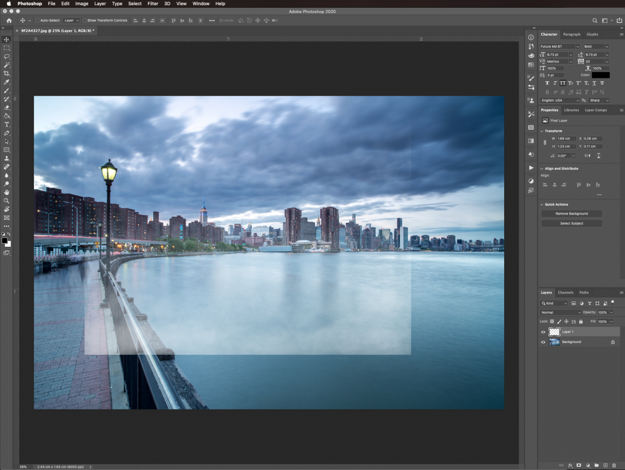Viewport: 625px width, 470px height.
Task: Select the Hand tool
Action: (x=7, y=192)
